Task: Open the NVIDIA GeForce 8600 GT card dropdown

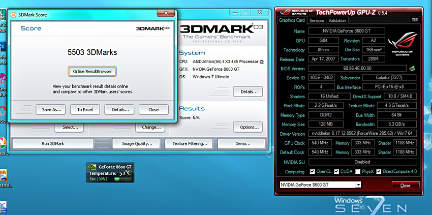Action: 358,185
